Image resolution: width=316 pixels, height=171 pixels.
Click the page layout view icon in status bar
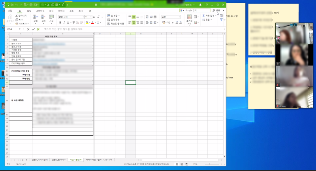pos(182,164)
